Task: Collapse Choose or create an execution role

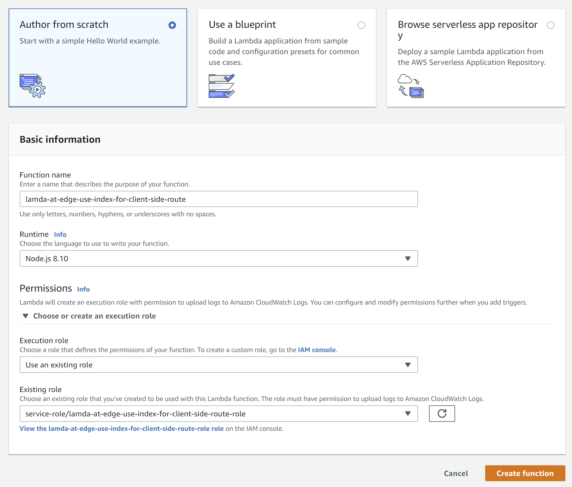Action: click(x=89, y=316)
